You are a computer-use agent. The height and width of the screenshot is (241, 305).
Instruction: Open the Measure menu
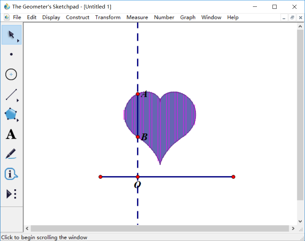(137, 17)
